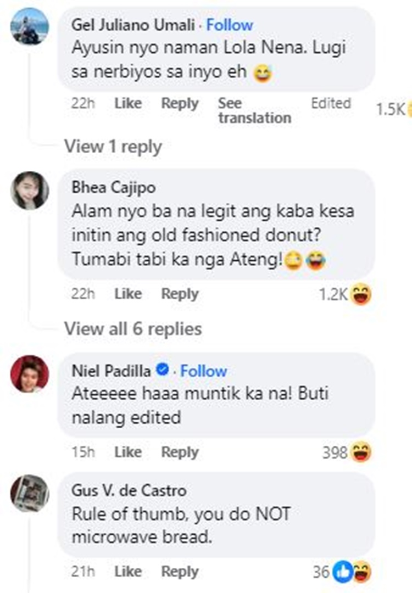Viewport: 412px width, 593px height.
Task: Reply to Bhea Cajipo's comment
Action: [180, 294]
